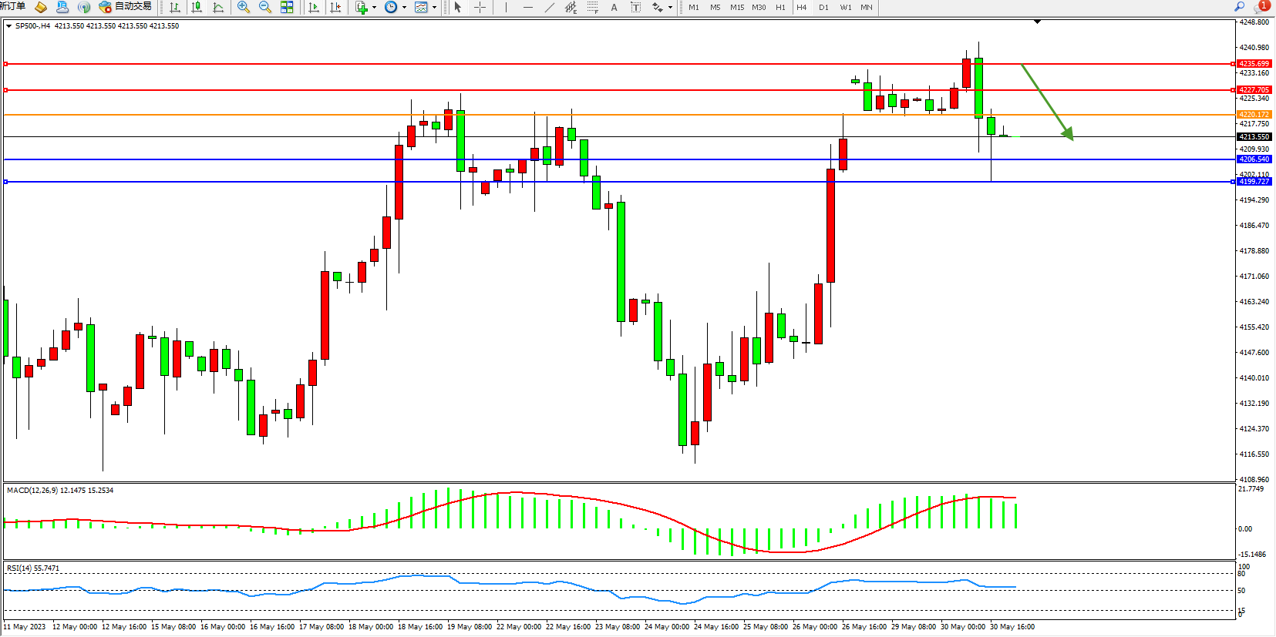Click the 新订单 new order button
The width and height of the screenshot is (1276, 637).
[x=13, y=7]
